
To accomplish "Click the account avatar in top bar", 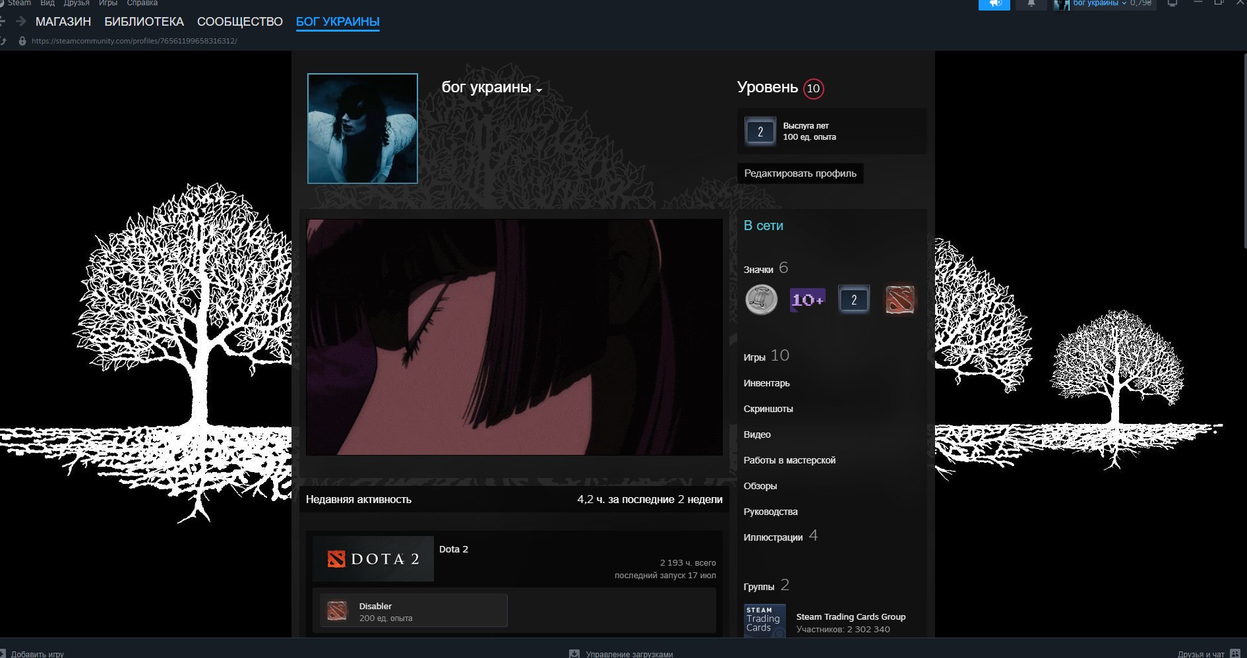I will coord(1061,4).
